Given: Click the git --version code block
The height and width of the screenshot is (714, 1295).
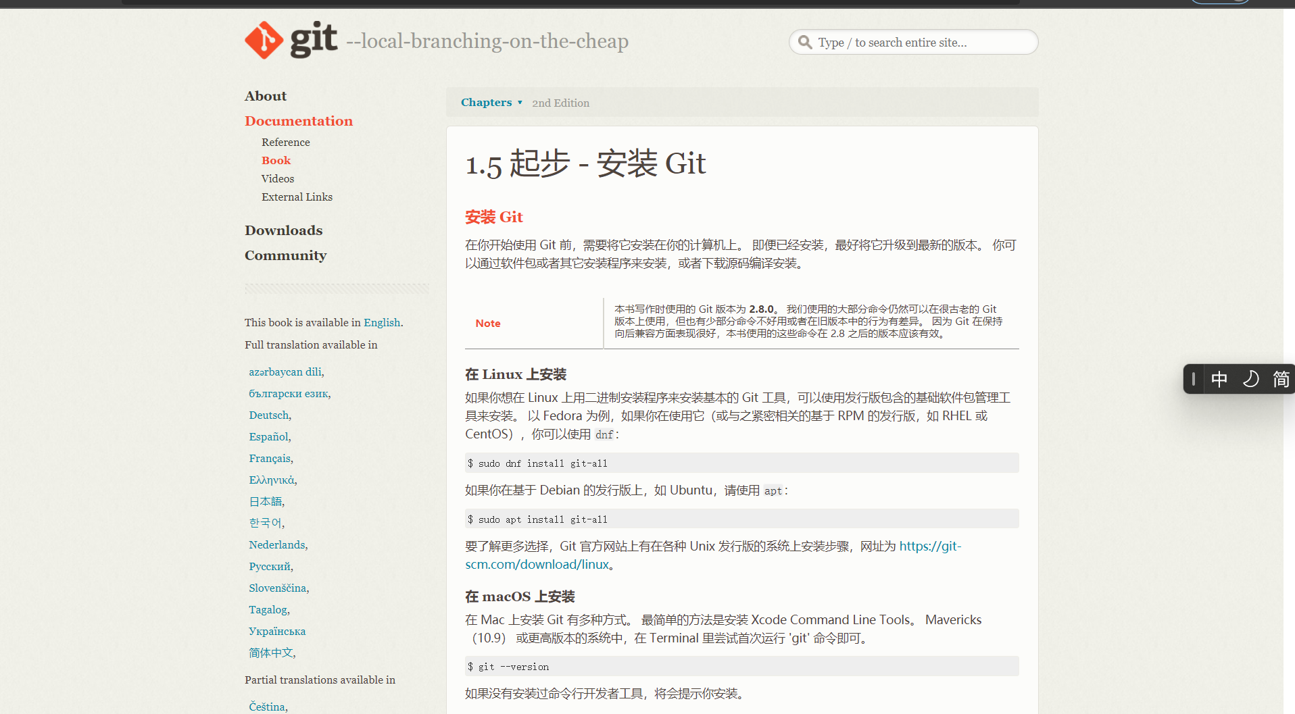Looking at the screenshot, I should (742, 666).
